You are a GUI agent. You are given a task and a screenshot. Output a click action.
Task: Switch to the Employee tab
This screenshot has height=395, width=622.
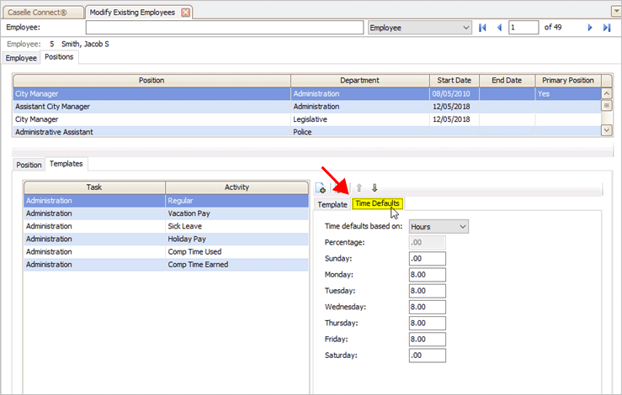(21, 58)
